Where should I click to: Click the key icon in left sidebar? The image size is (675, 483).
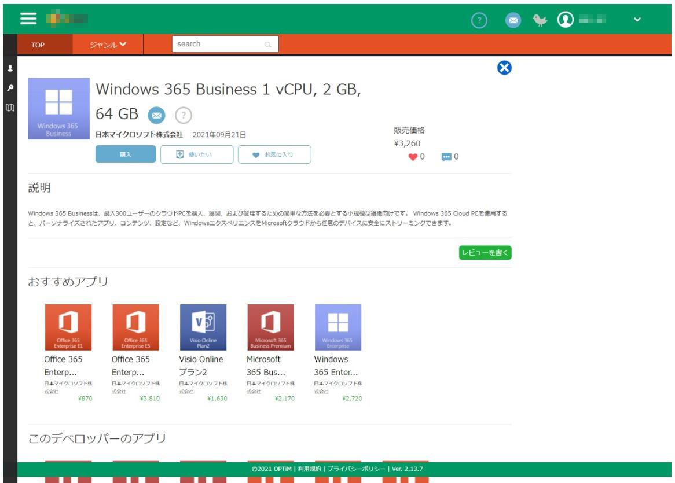click(x=10, y=88)
